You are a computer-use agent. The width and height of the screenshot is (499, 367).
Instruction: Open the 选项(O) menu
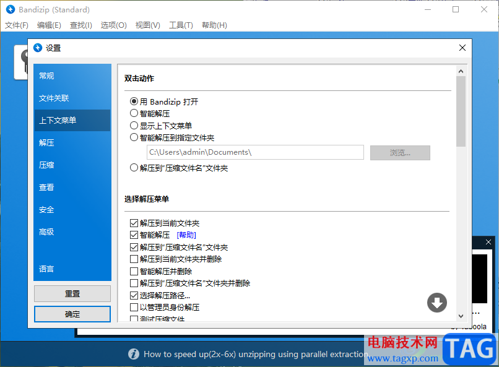(x=114, y=25)
